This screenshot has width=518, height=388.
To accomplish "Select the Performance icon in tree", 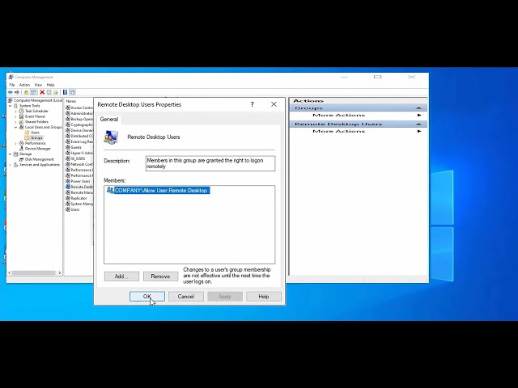I will [x=22, y=143].
